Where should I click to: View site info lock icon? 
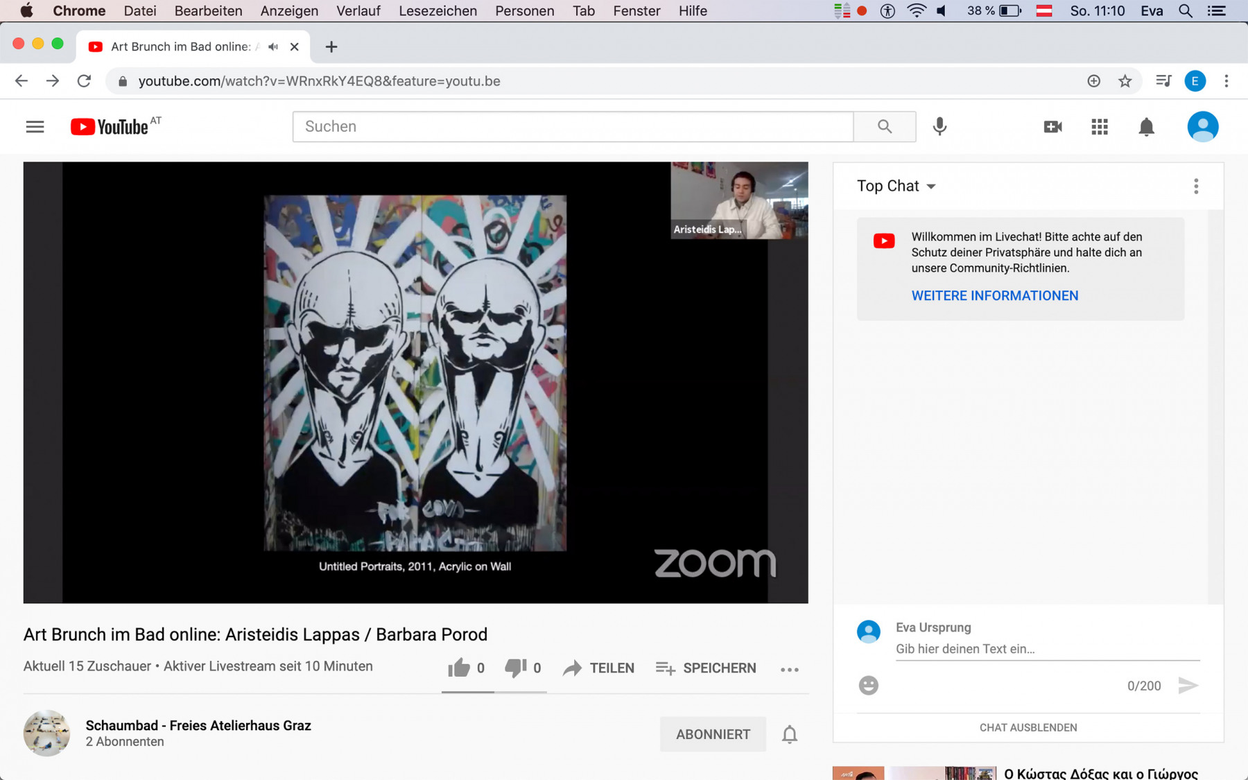coord(123,81)
